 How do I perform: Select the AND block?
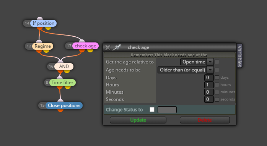[64, 67]
